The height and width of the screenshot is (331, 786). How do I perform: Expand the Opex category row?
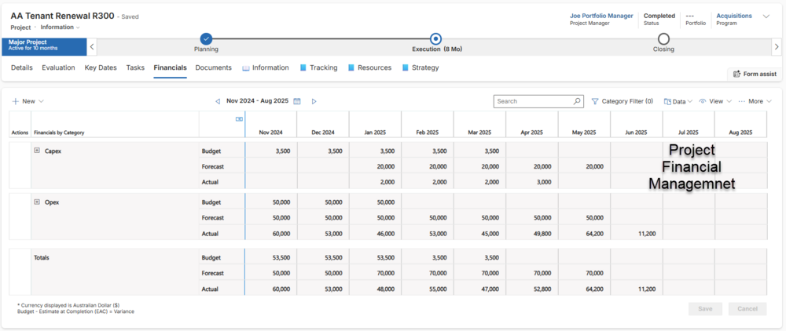pos(37,202)
